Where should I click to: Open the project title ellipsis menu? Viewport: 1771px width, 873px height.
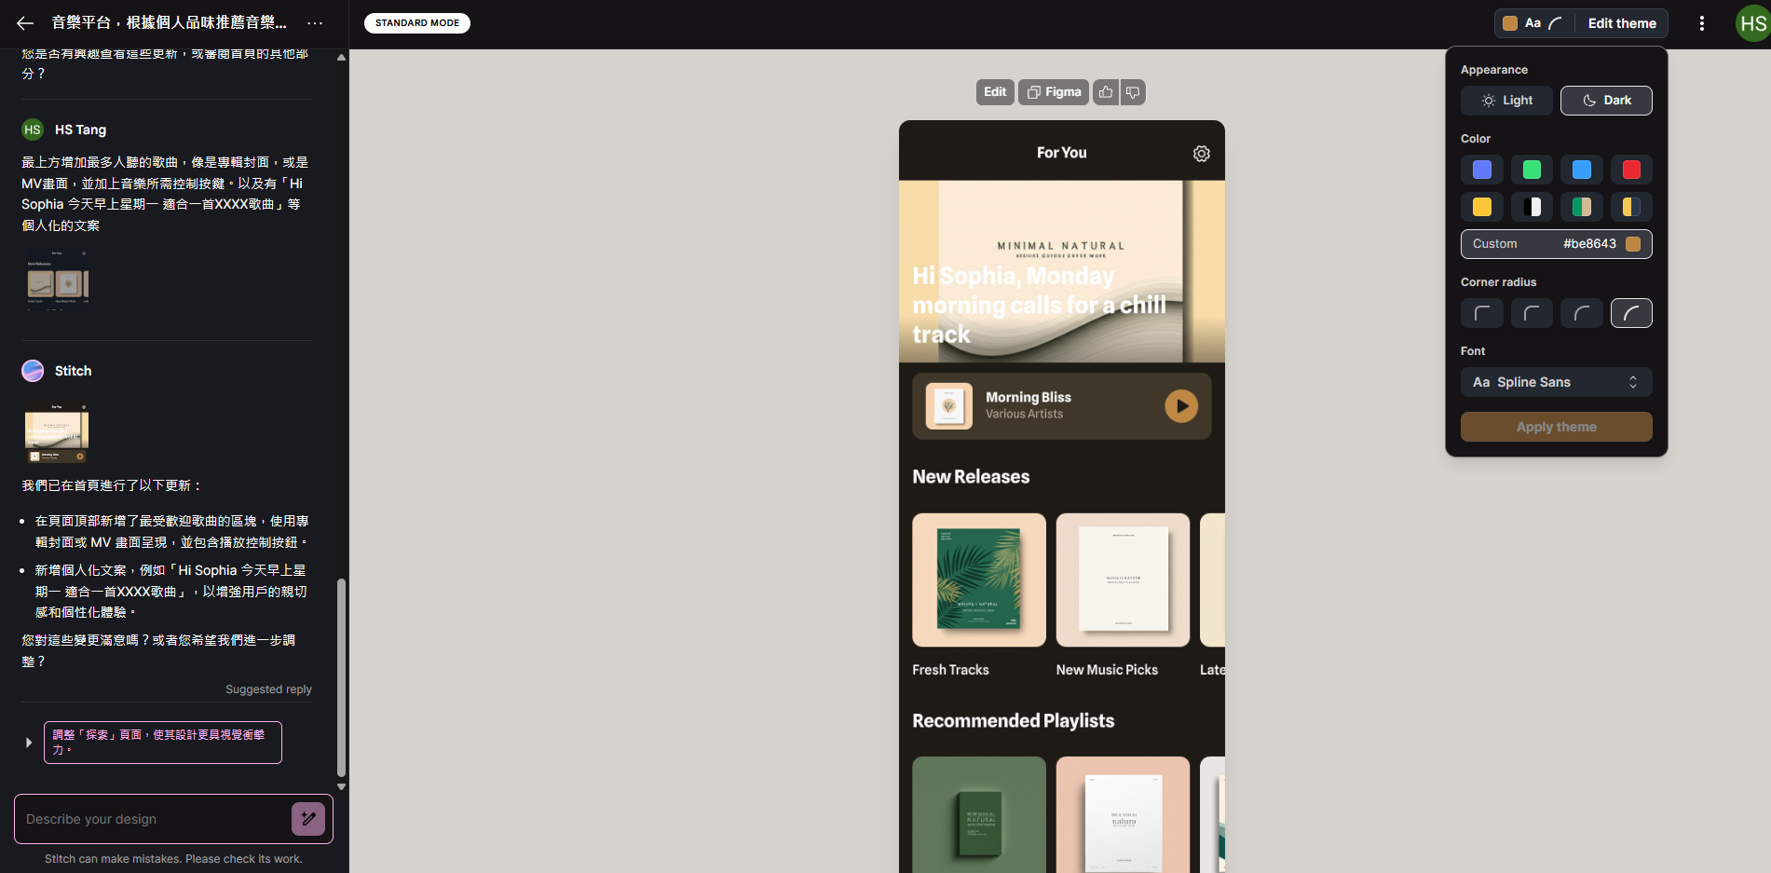[x=315, y=23]
